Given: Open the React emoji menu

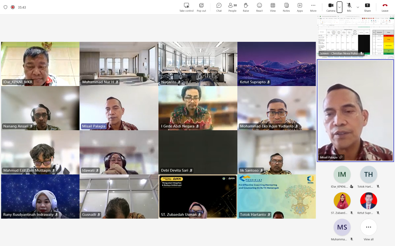Looking at the screenshot, I should click(x=259, y=7).
